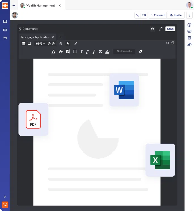Click the Word document icon card
194x211 pixels.
point(124,90)
